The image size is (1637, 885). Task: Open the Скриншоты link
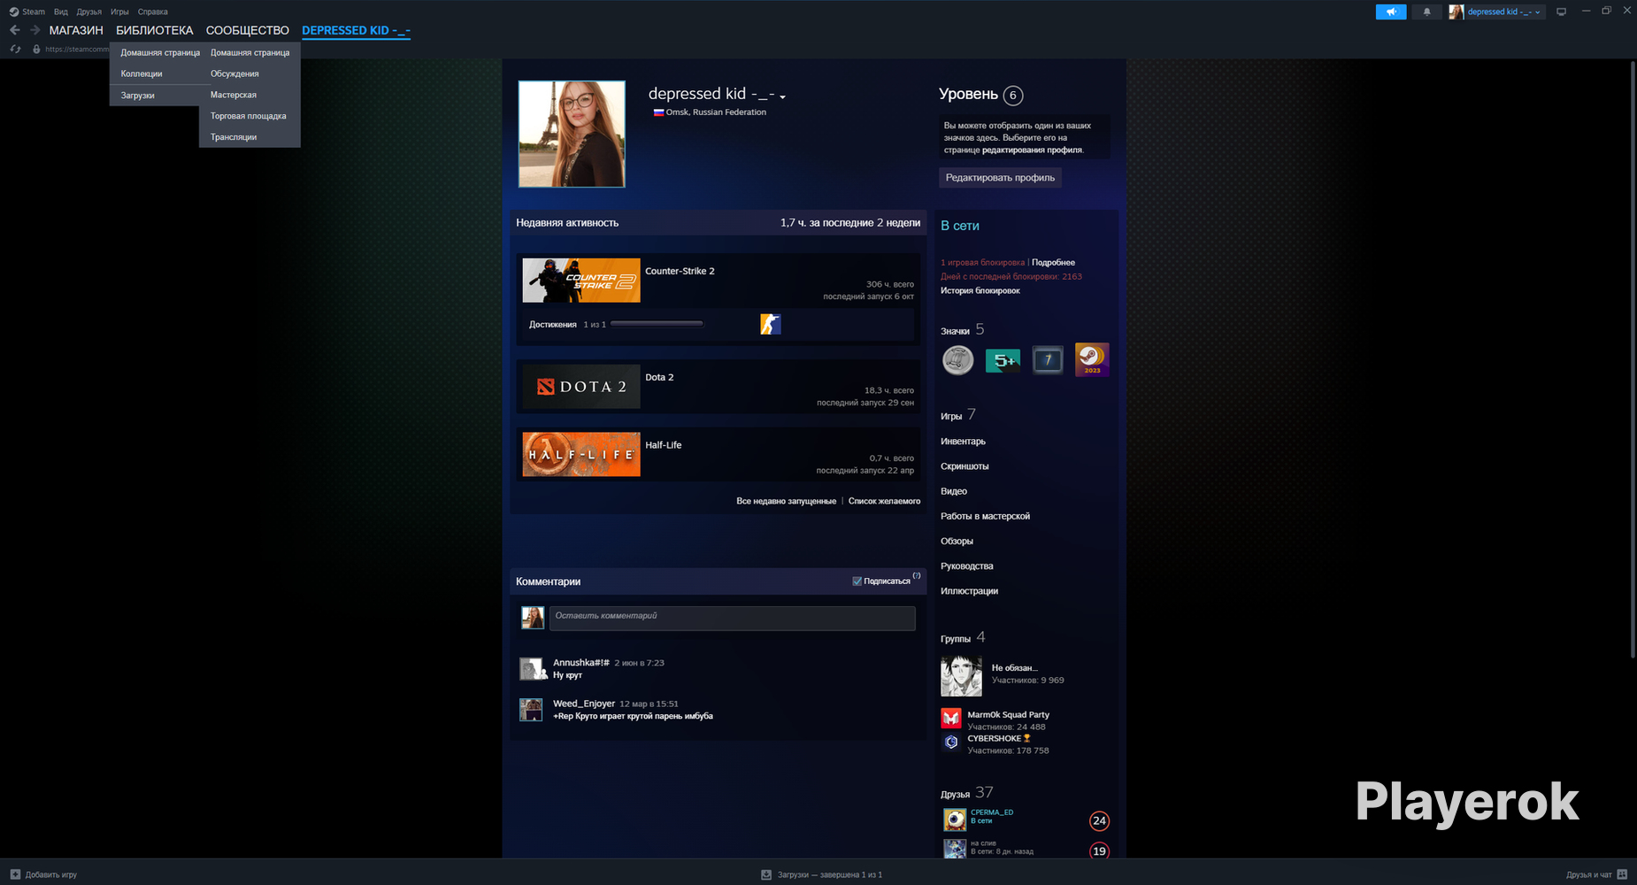point(965,466)
